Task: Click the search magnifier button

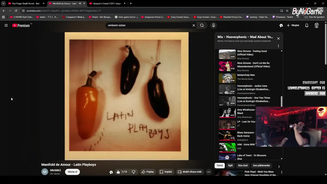Action: pyautogui.click(x=202, y=25)
